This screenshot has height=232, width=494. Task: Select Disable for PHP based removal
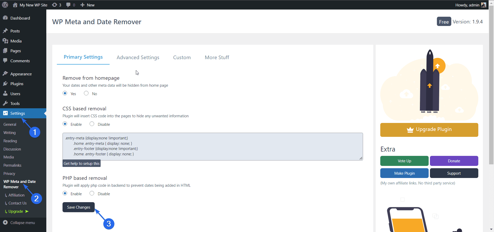[92, 193]
